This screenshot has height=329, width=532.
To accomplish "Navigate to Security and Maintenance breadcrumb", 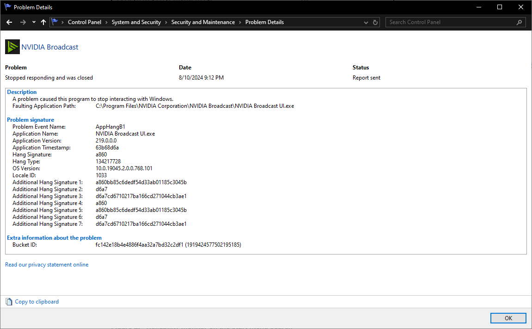I will click(x=203, y=22).
